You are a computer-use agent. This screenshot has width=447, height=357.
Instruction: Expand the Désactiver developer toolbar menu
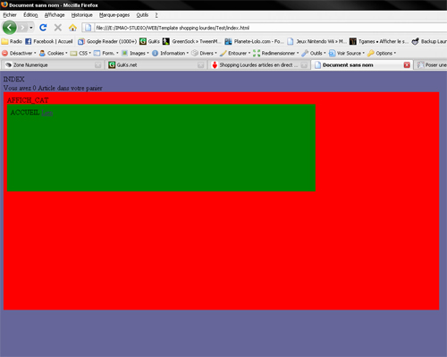[19, 53]
